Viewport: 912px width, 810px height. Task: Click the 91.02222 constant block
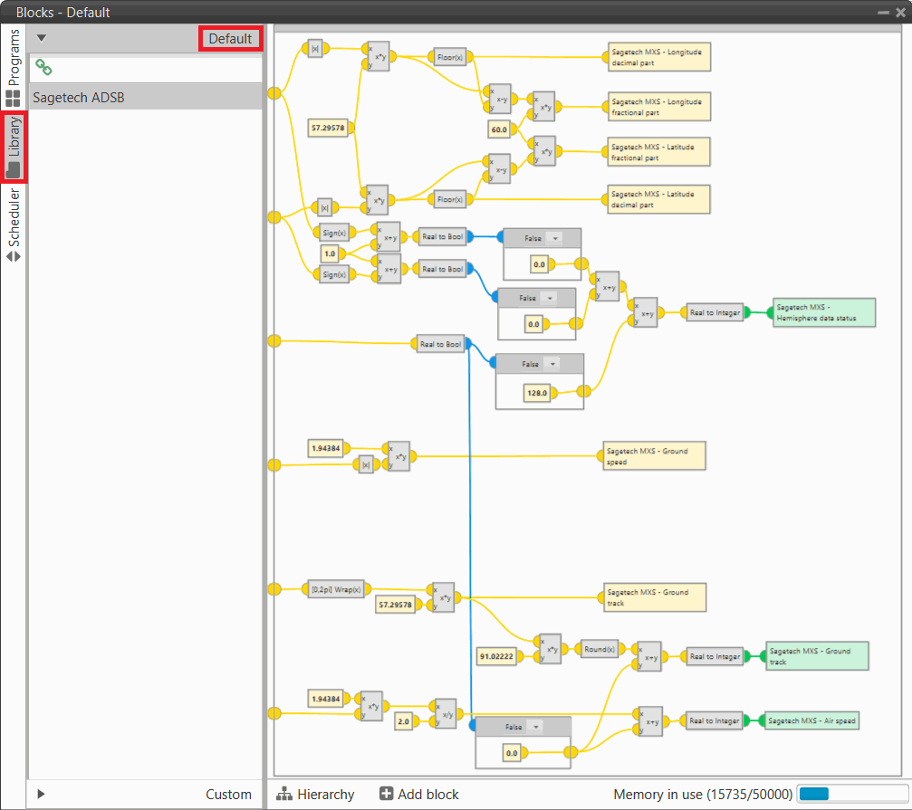pos(497,656)
